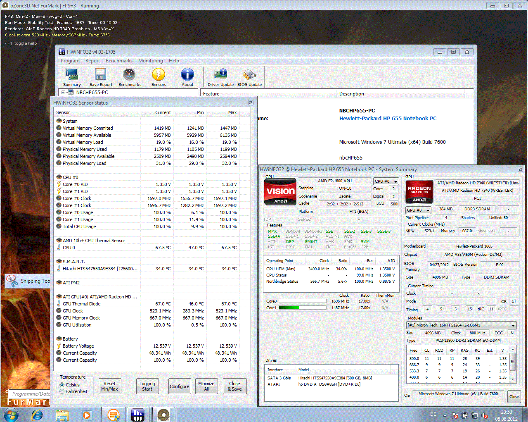The width and height of the screenshot is (528, 422).
Task: Click the volume icon in system tray
Action: click(x=485, y=415)
